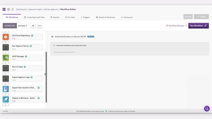Click the Saved button
This screenshot has height=119, width=212.
pos(201,17)
